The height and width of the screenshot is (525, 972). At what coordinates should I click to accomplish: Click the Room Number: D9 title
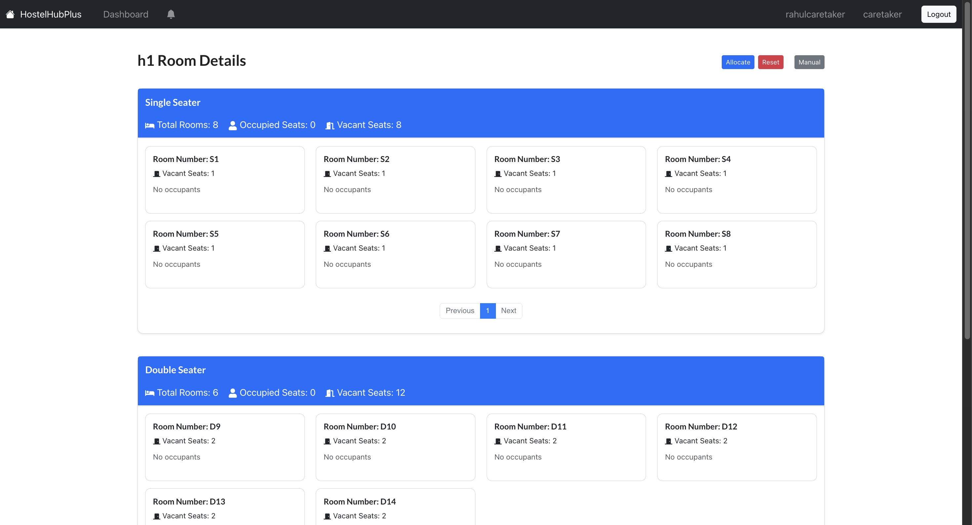coord(186,426)
